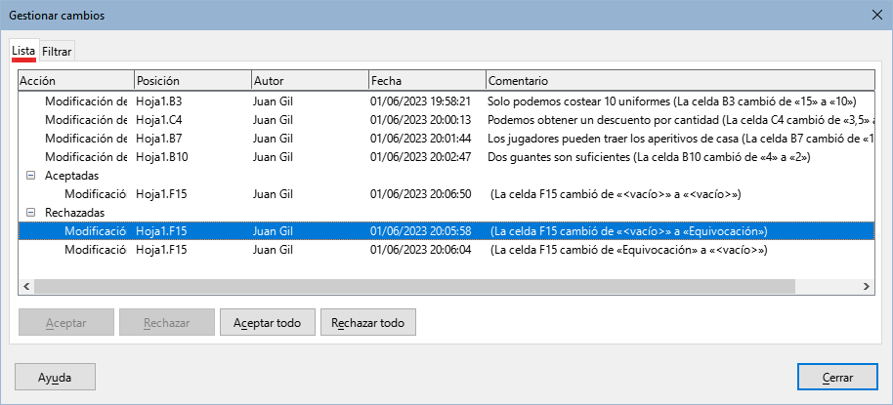Screen dimensions: 893x405
Task: Sort list by Acción column header
Action: tap(74, 80)
